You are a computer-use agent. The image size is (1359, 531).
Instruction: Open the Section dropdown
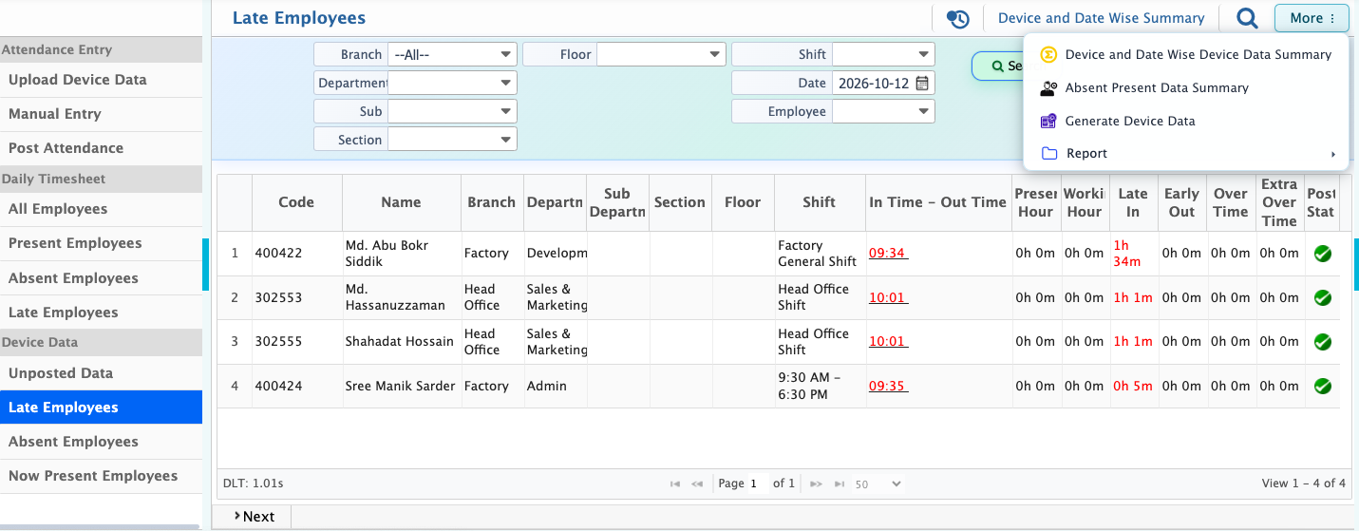(x=452, y=140)
